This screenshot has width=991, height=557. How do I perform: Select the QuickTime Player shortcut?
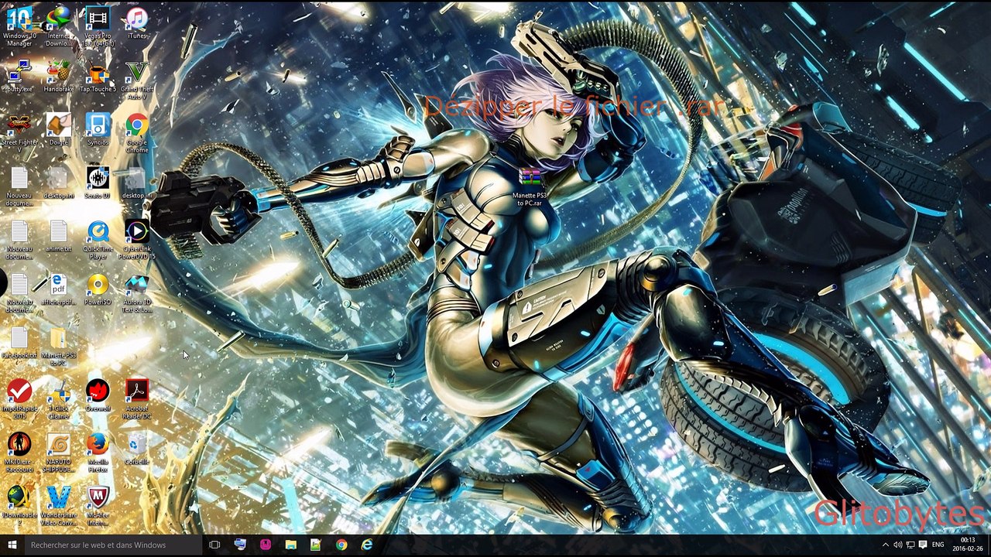(98, 239)
